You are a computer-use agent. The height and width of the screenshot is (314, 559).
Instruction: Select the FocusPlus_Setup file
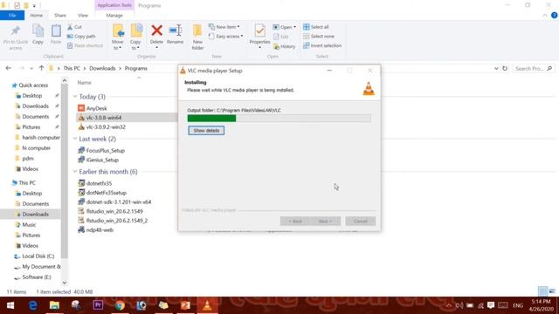[x=101, y=151]
